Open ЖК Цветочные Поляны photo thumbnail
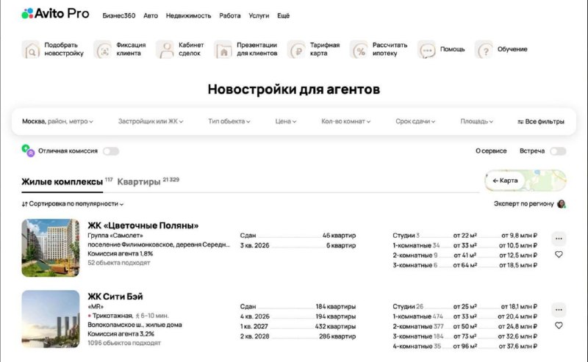The width and height of the screenshot is (588, 362). click(51, 248)
